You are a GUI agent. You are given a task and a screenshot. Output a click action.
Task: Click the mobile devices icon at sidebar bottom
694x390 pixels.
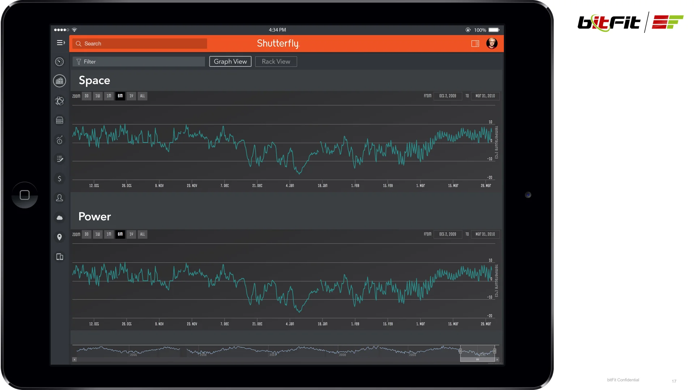(x=59, y=257)
